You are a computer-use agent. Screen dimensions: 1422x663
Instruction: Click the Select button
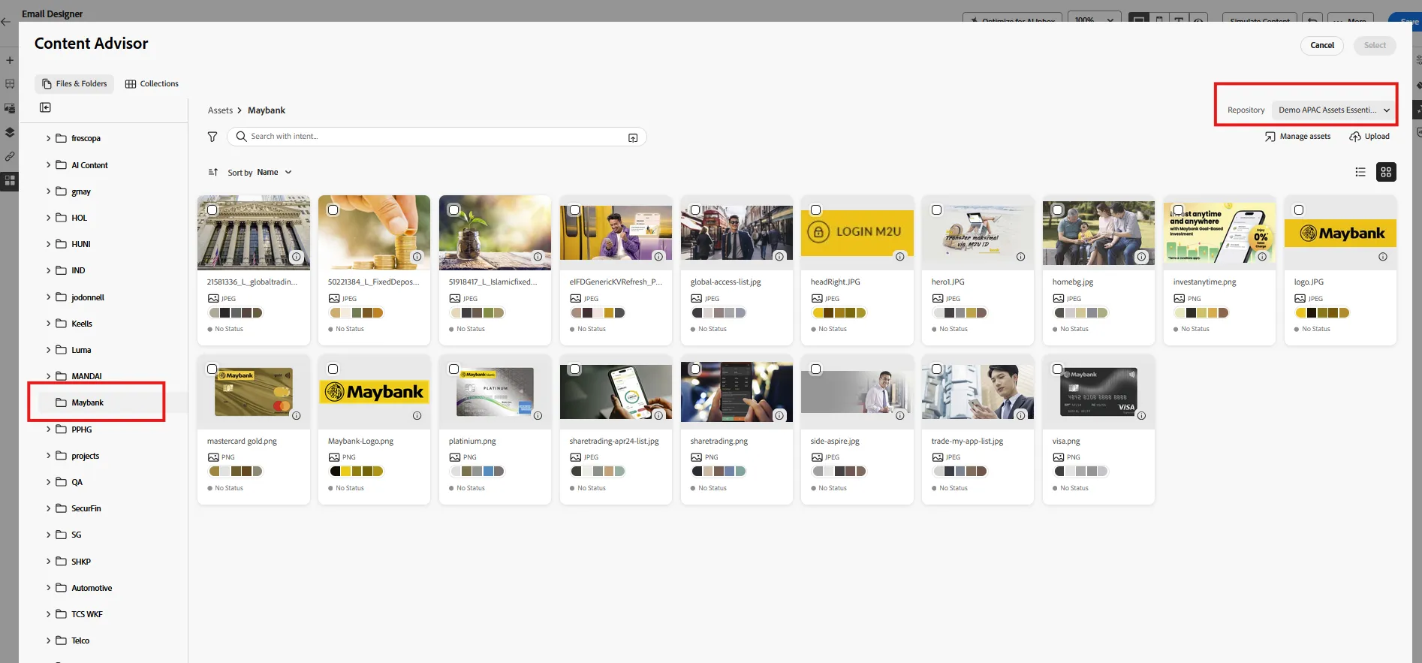pos(1375,45)
